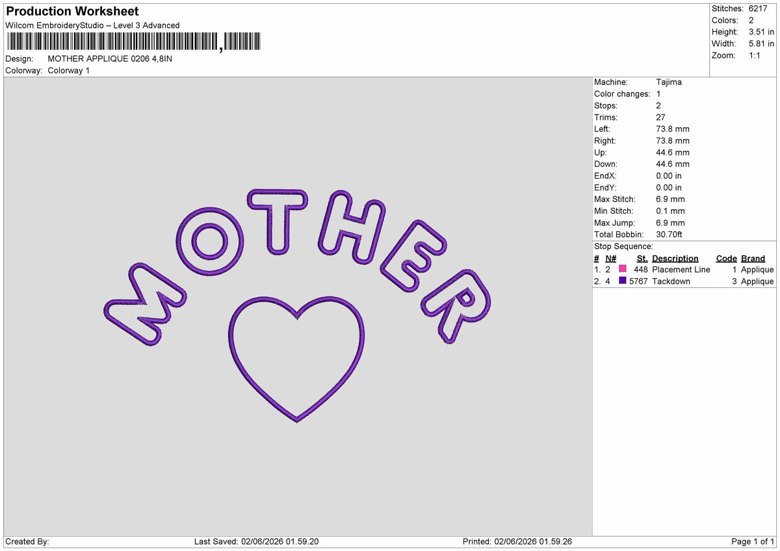Click the Stops value 2
The image size is (780, 551).
659,105
